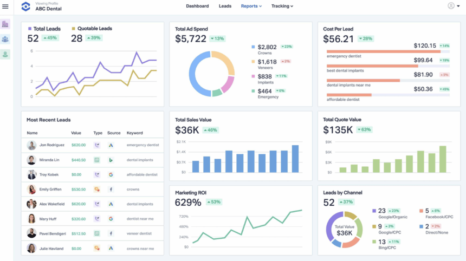Open the building/company sidebar icon
Screen dimensions: 466x261
point(5,24)
